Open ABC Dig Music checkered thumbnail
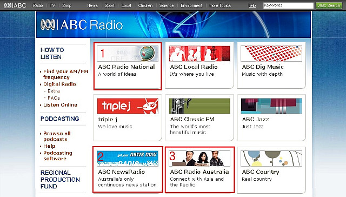346x197 pixels. pos(271,54)
